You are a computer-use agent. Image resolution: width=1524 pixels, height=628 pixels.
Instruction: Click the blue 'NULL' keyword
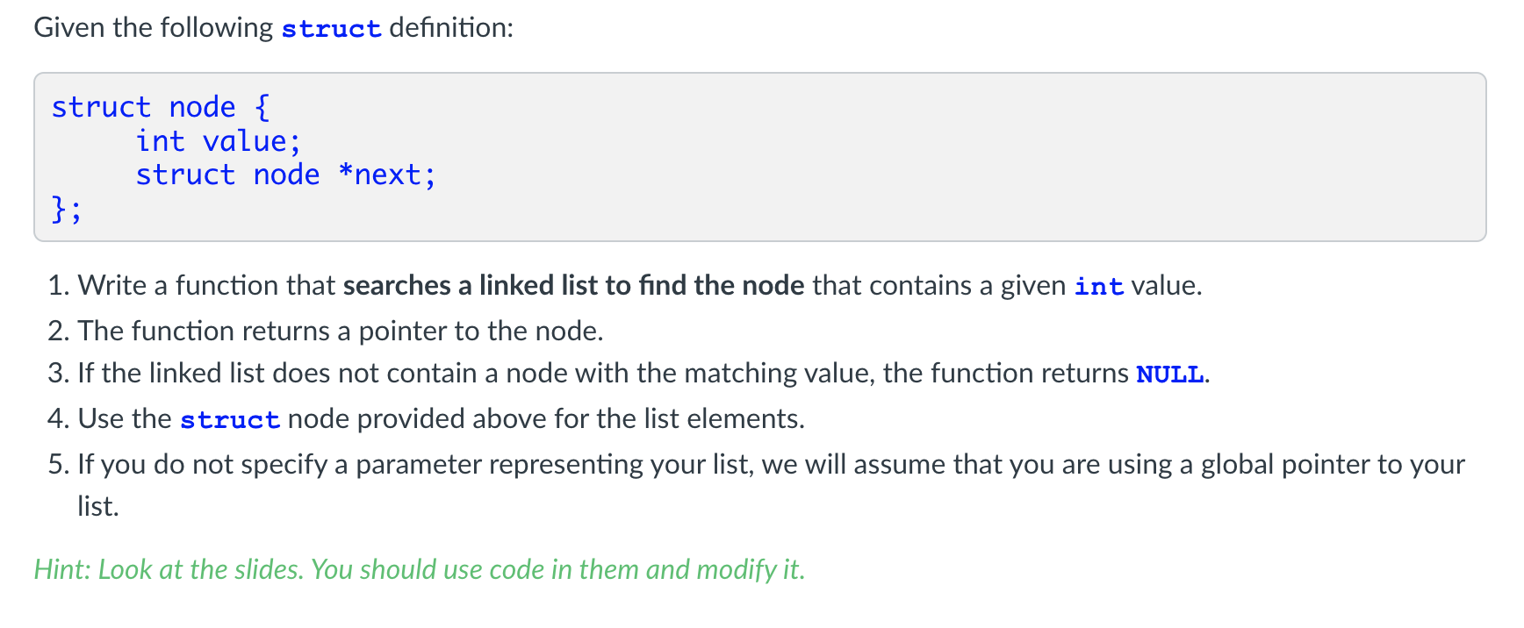pyautogui.click(x=1169, y=375)
